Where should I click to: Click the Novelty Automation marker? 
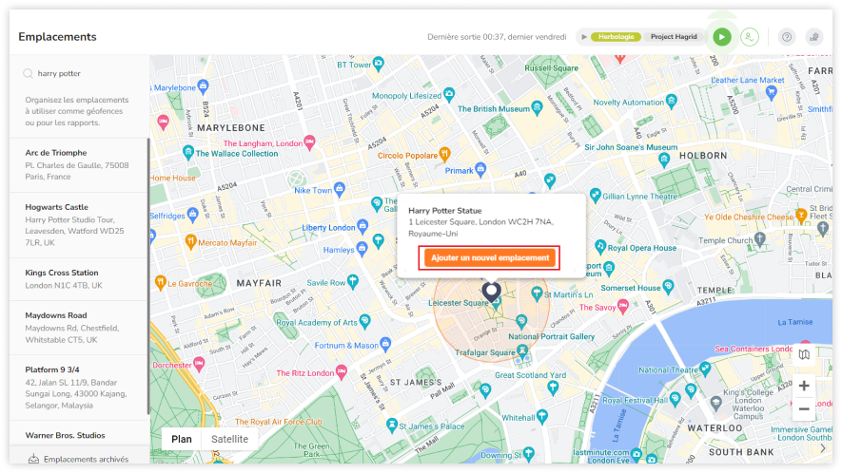coord(672,101)
